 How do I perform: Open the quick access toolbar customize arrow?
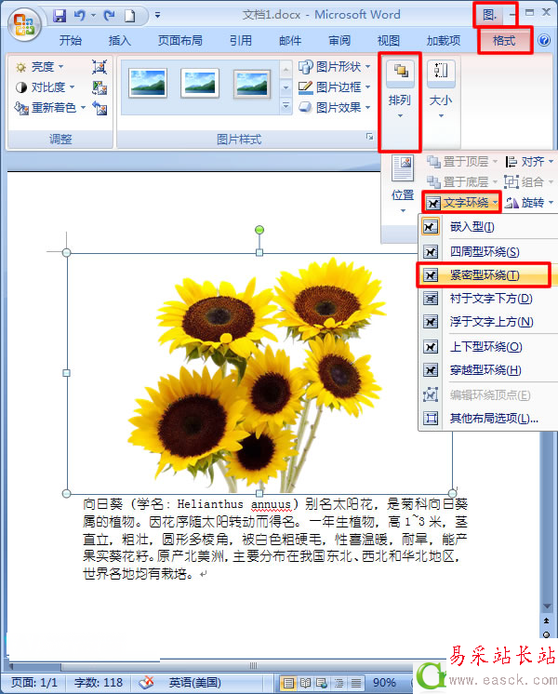tap(157, 16)
